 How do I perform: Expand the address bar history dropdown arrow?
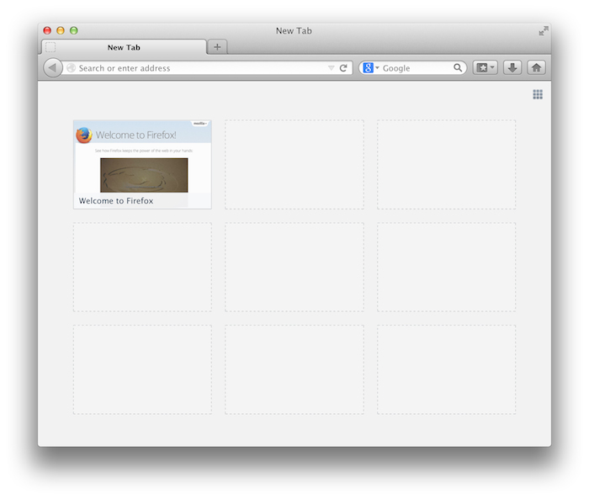[x=331, y=68]
